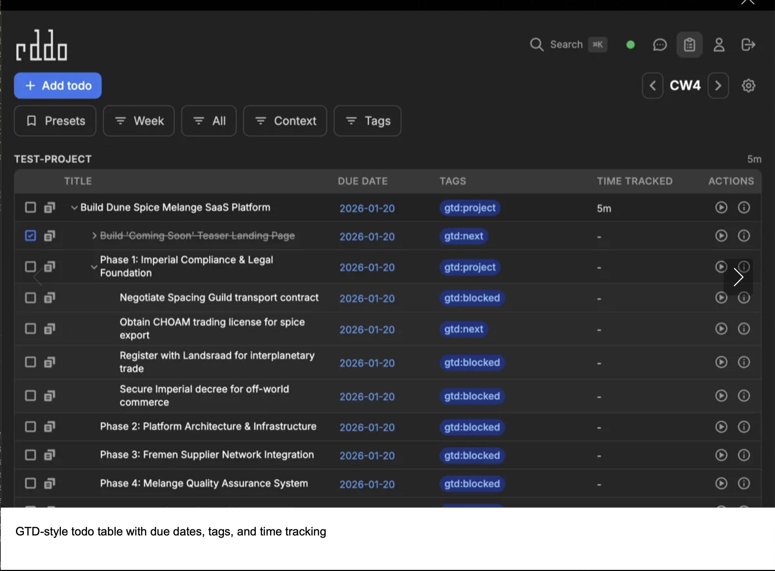Duplicate the Build Dune Spice Melange SaaS Platform todo
The width and height of the screenshot is (775, 571).
click(x=49, y=207)
